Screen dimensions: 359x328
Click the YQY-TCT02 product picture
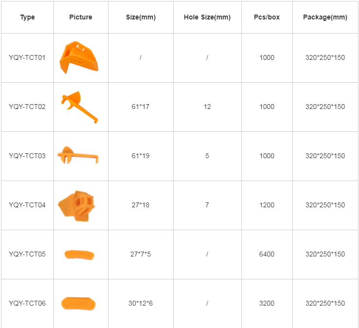(x=79, y=106)
